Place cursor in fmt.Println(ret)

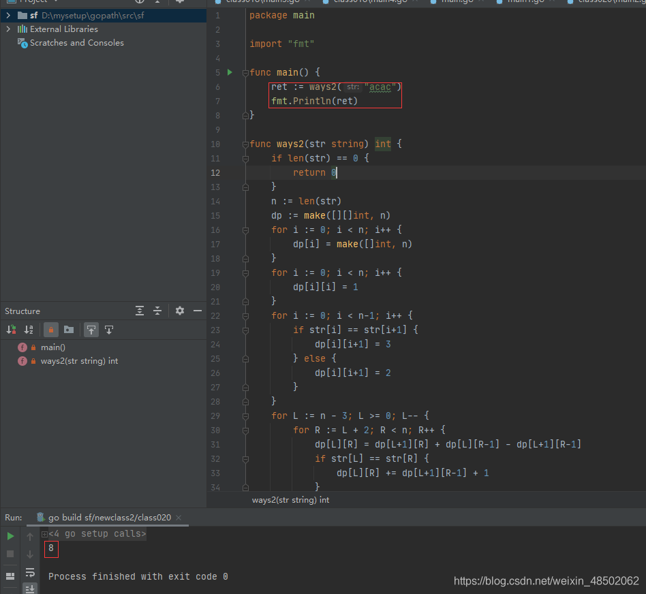[314, 101]
